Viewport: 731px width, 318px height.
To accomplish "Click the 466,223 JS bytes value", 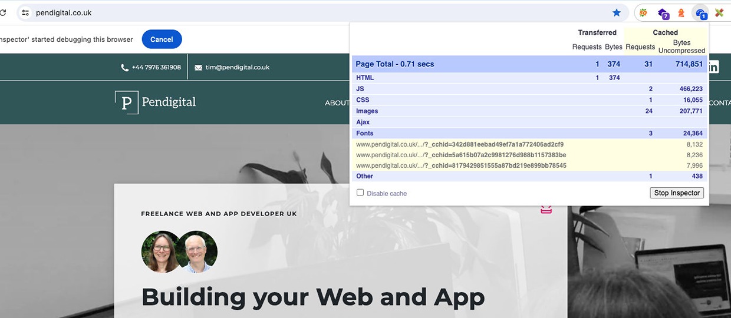I will 691,89.
